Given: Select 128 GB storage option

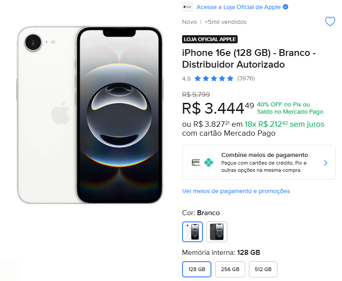Looking at the screenshot, I should pyautogui.click(x=197, y=269).
